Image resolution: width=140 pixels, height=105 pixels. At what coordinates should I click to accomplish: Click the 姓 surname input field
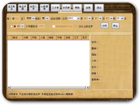tap(15, 19)
